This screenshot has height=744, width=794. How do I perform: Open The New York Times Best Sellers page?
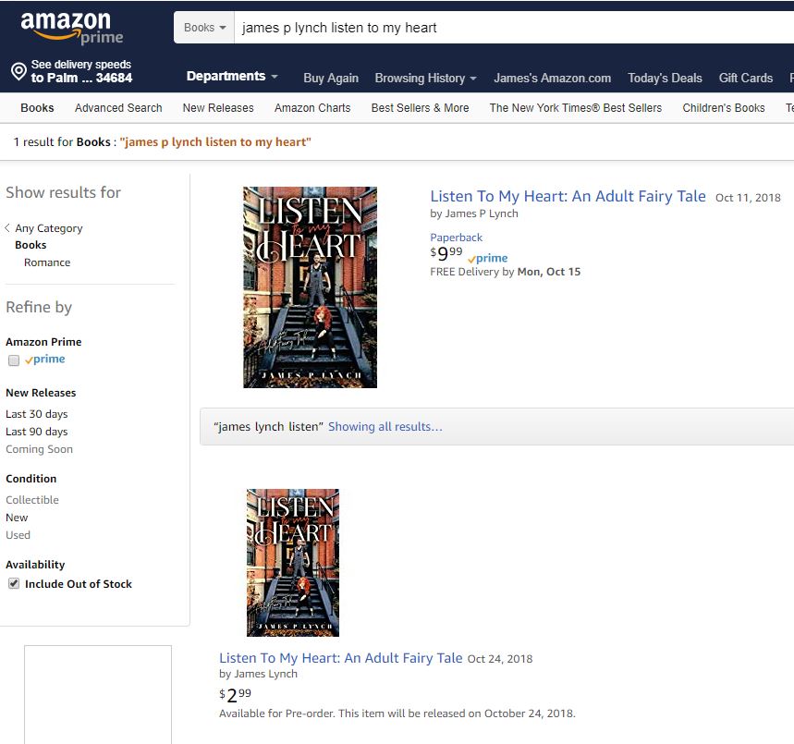tap(575, 107)
